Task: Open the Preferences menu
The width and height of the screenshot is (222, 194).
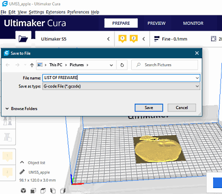Action: pyautogui.click(x=78, y=12)
